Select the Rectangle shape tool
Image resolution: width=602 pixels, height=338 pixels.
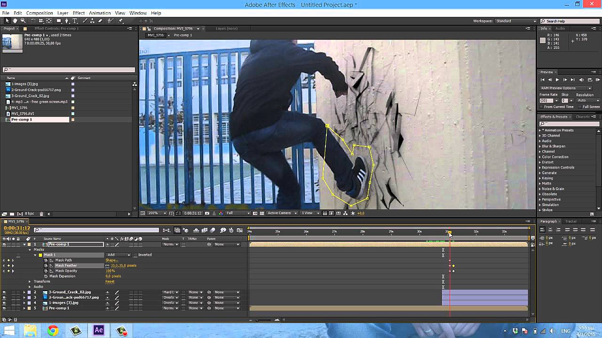59,21
